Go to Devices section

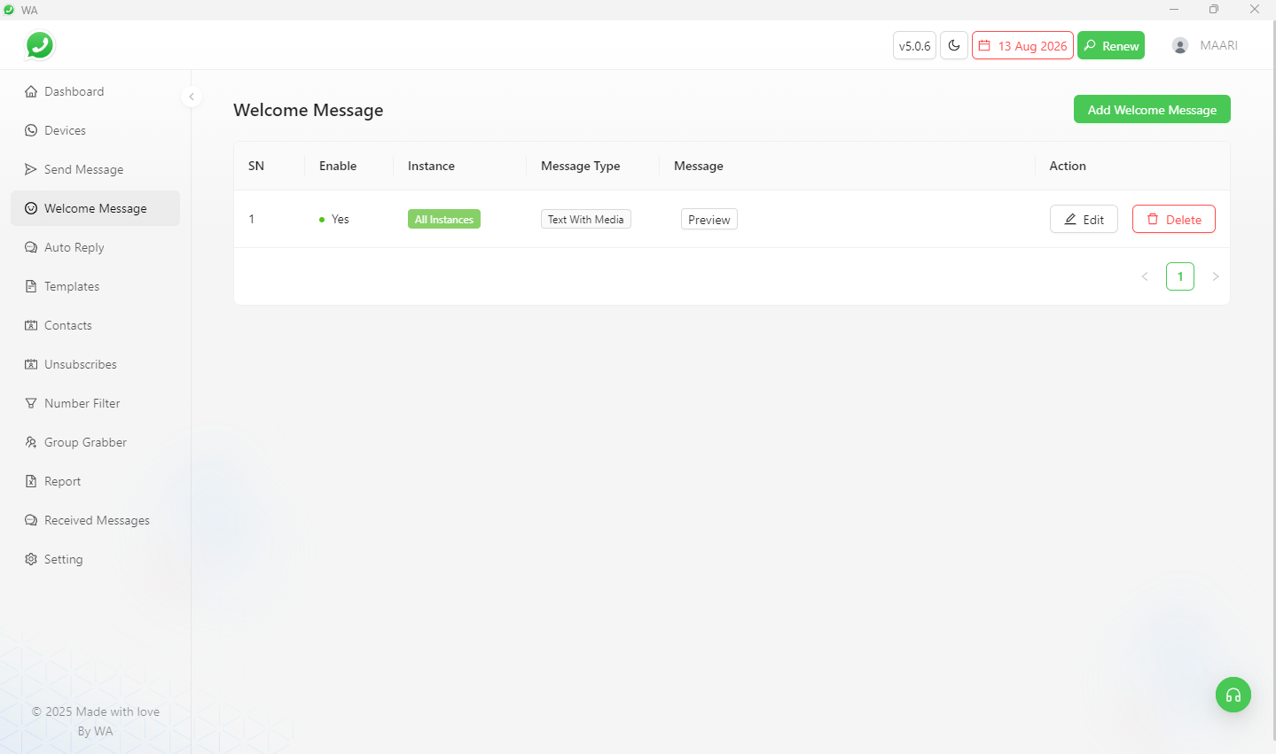click(x=65, y=130)
